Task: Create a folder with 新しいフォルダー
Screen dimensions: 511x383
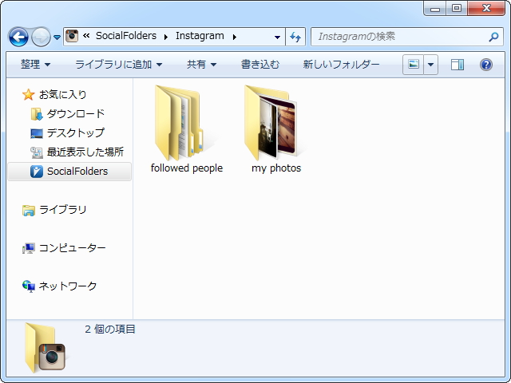Action: 341,65
